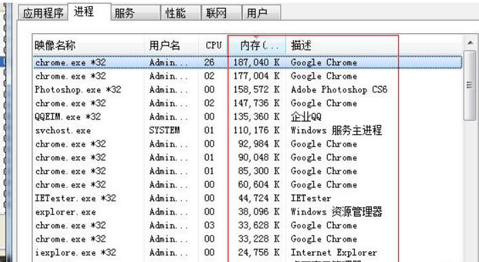Viewport: 479px width, 262px height.
Task: Select the IETester.exe *32 process name
Action: (x=75, y=198)
